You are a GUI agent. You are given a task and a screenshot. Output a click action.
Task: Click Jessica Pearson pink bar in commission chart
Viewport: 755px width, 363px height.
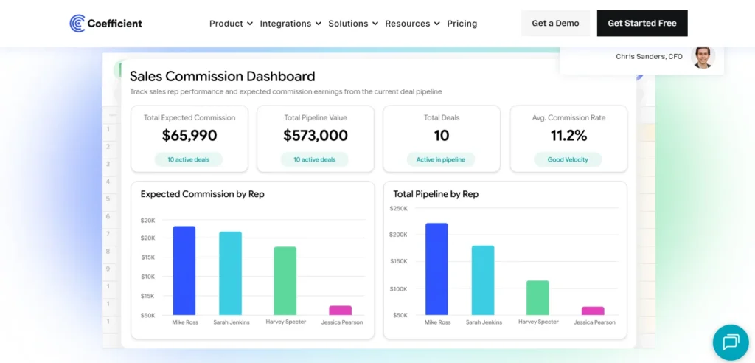click(341, 311)
